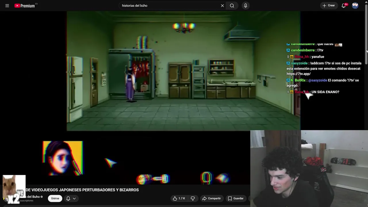Open the YouTube hamburger guide menu
Screen dimensions: 368x207
click(x=7, y=5)
